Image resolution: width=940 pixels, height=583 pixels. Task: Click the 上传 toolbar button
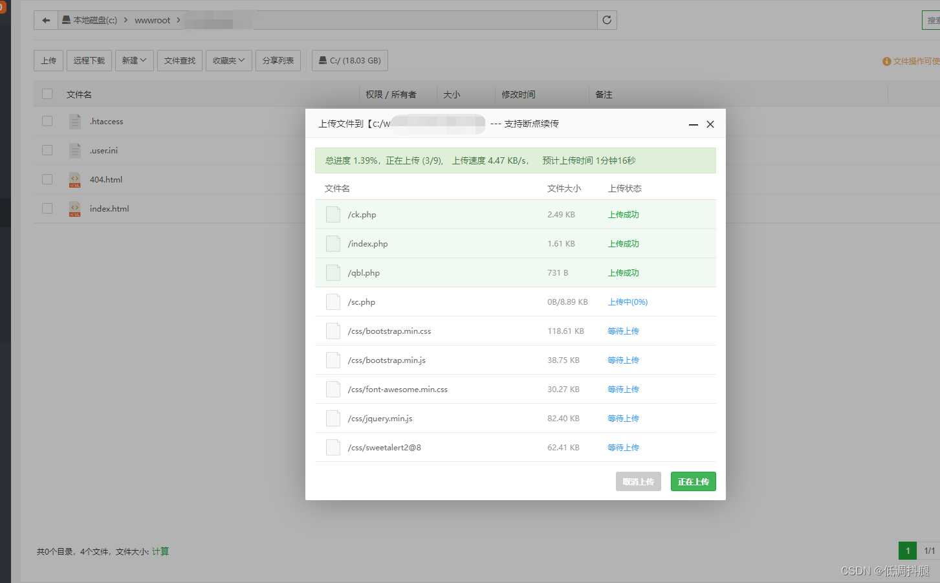click(x=49, y=60)
